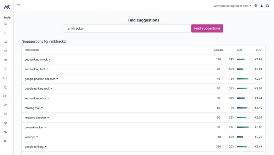274x155 pixels.
Task: Select the 'google ranking' keyword text
Action: 34,147
